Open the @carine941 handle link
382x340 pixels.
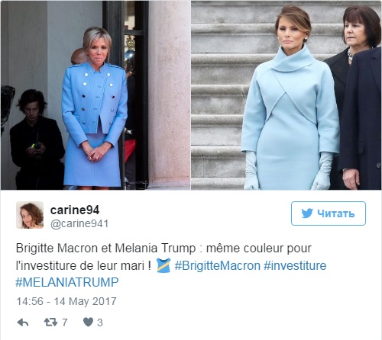(x=79, y=223)
